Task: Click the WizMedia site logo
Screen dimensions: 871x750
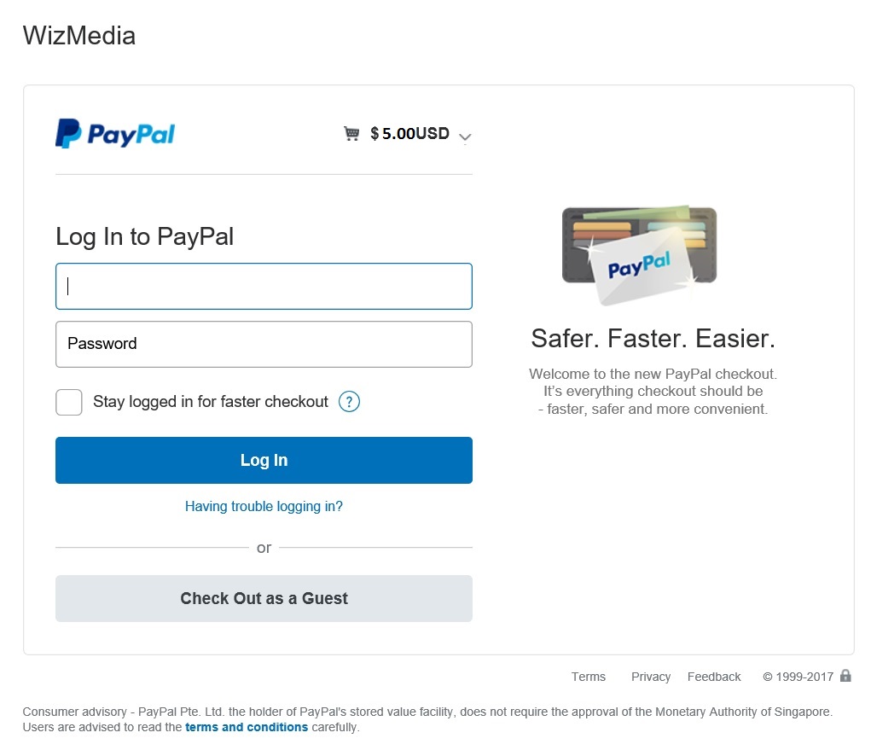Action: click(x=78, y=36)
